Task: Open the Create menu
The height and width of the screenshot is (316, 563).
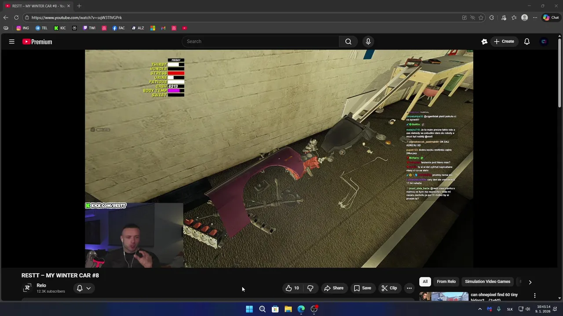Action: 504,41
